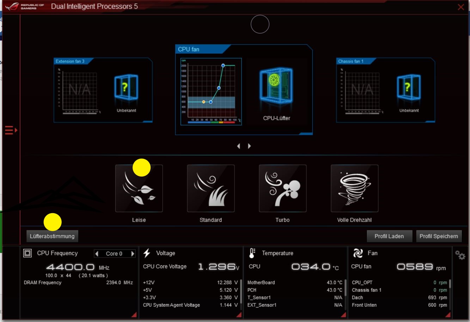Select the Turbo fan profile icon

tap(283, 188)
